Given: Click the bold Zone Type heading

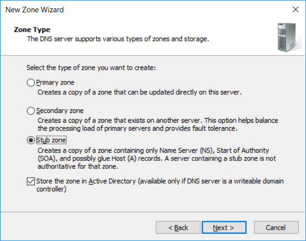Looking at the screenshot, I should coord(31,30).
